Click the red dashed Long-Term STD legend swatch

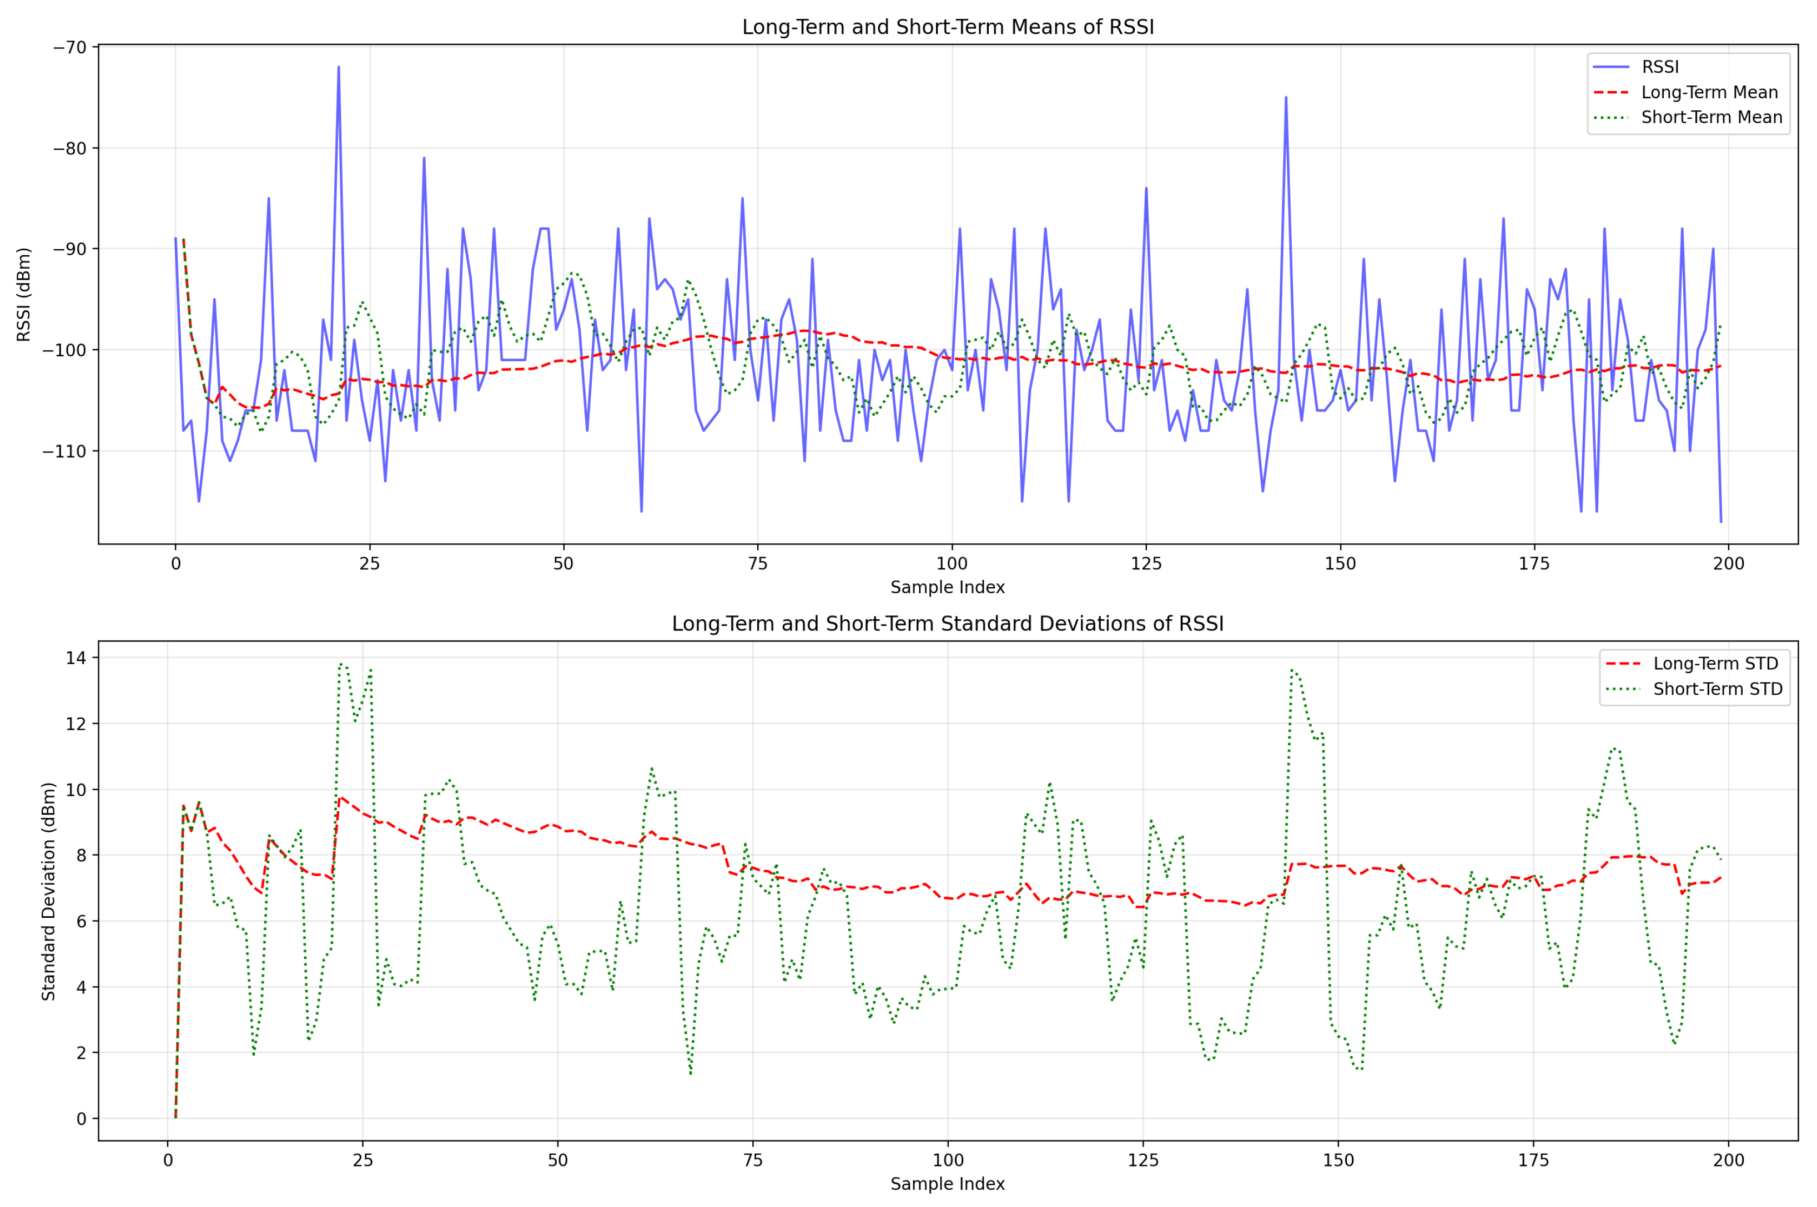[x=1623, y=664]
